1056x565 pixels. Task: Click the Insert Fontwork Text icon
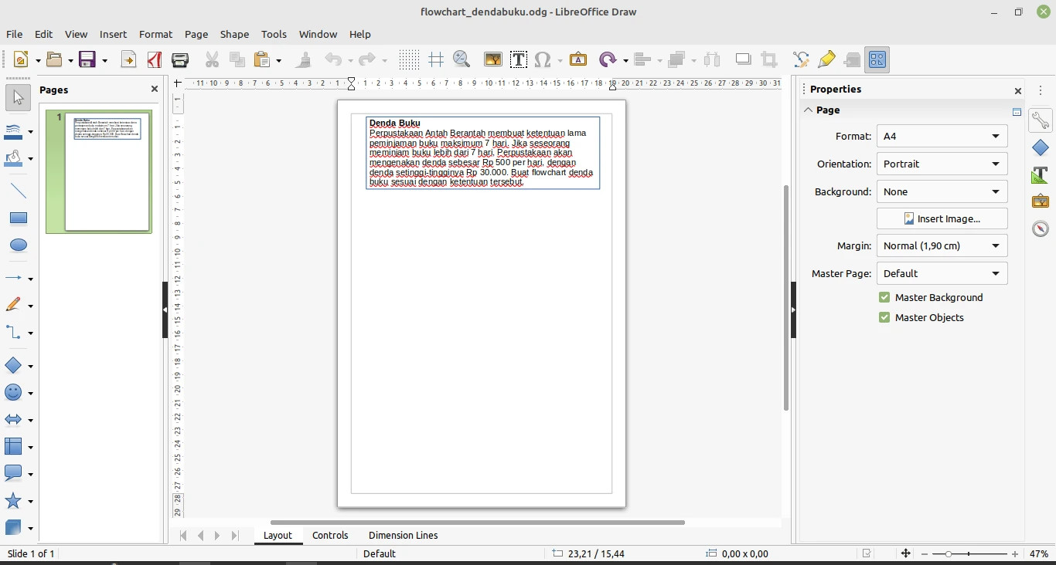click(578, 59)
